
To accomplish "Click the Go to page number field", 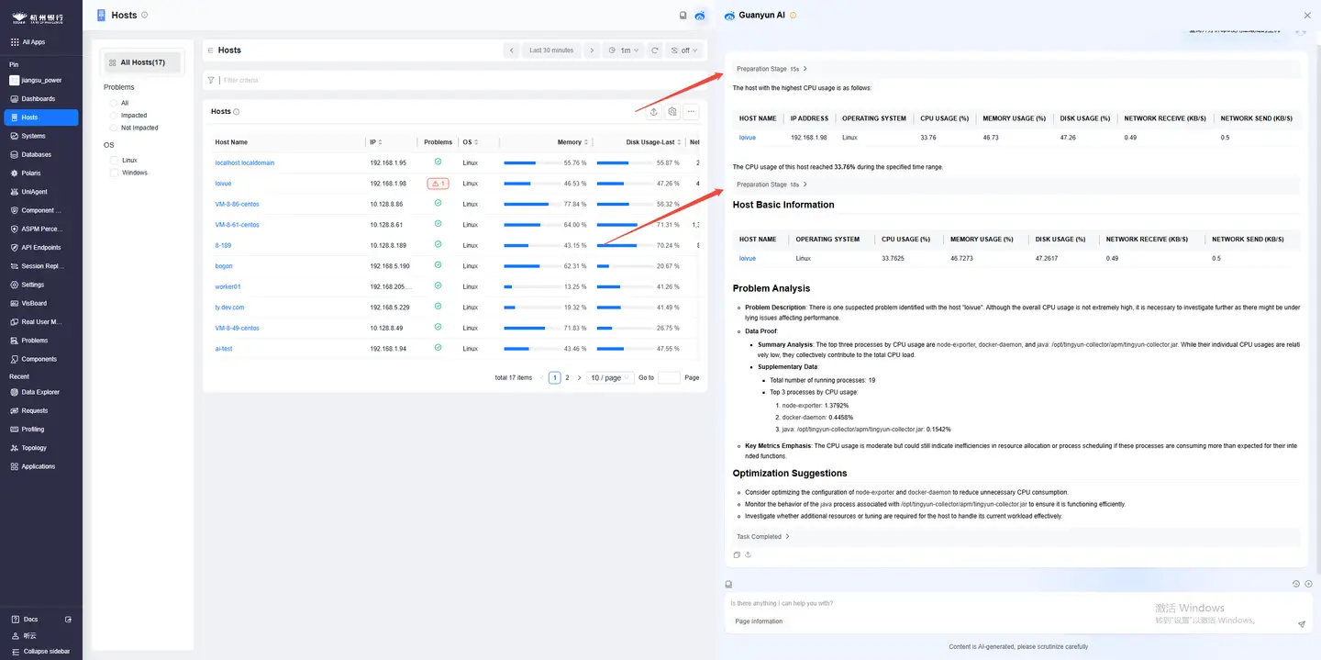I will (669, 377).
